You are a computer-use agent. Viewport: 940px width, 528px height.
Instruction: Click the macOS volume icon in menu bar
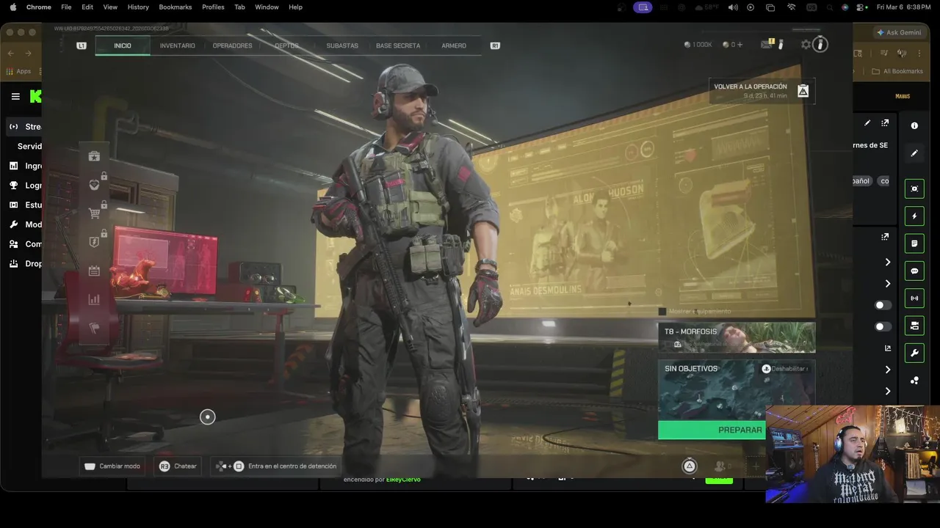tap(732, 7)
